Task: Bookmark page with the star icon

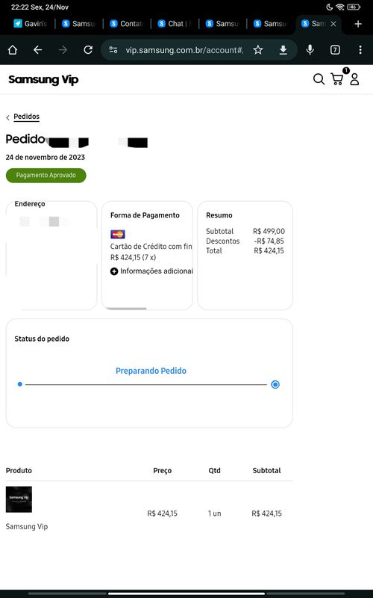Action: [258, 50]
